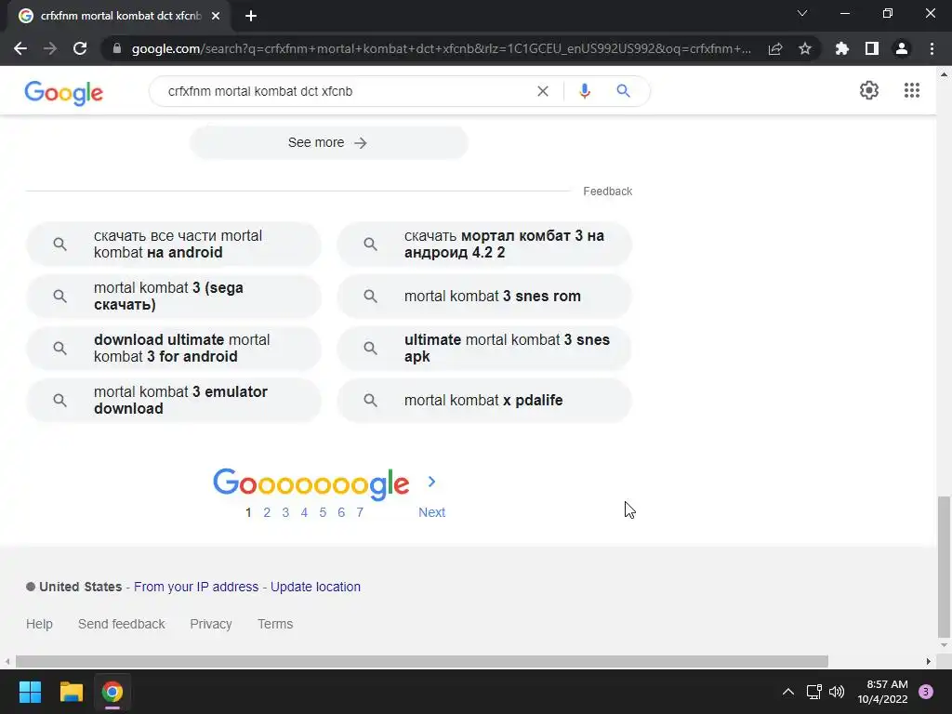Screen dimensions: 952x714
Task: Open Google quick settings gear
Action: pyautogui.click(x=869, y=90)
